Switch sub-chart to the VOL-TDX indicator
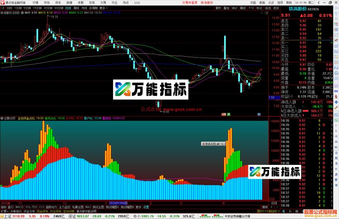The height and width of the screenshot is (219, 339). pos(31,207)
